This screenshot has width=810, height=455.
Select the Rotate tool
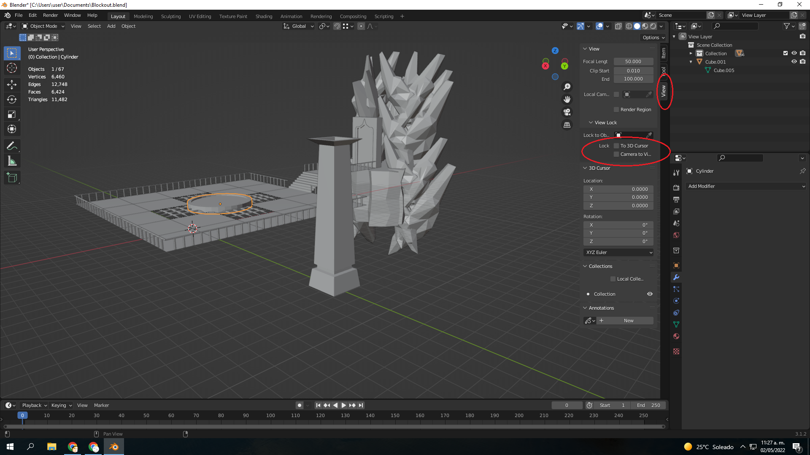point(12,99)
